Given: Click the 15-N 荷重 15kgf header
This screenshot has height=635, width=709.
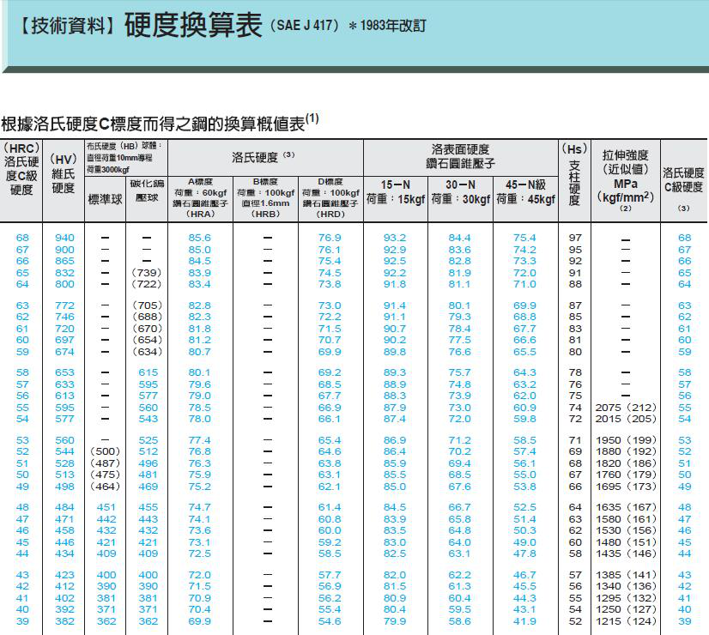Looking at the screenshot, I should [395, 192].
